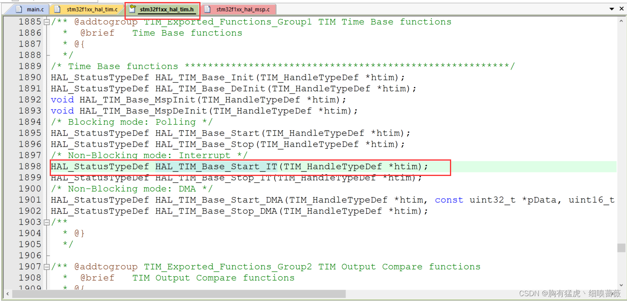The image size is (627, 301).
Task: Place cursor on the const keyword at line 1901
Action: click(449, 199)
